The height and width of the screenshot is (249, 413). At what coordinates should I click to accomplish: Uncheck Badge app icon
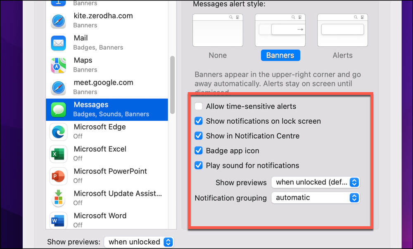198,151
